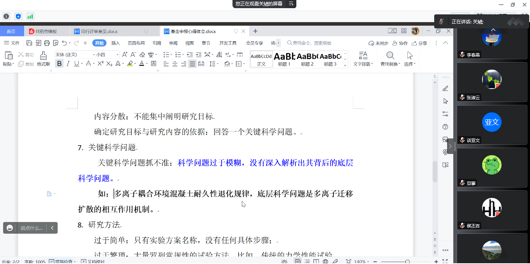Image resolution: width=530 pixels, height=264 pixels.
Task: Toggle the spell check (拼写检查) checkbox
Action: click(x=51, y=262)
